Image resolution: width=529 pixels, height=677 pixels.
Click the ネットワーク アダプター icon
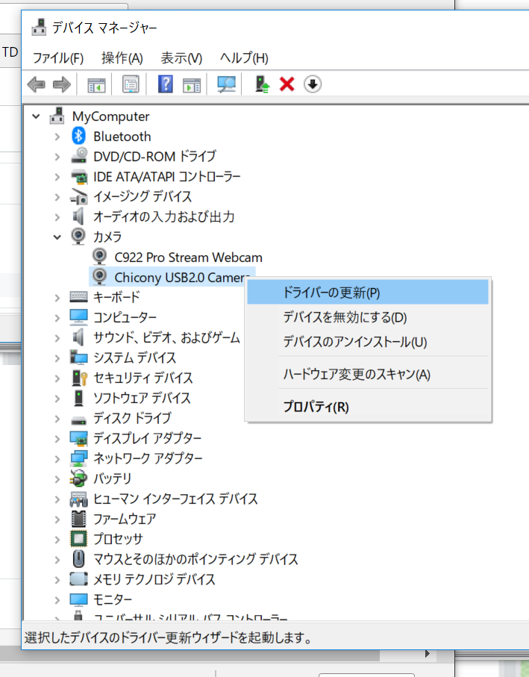point(79,458)
